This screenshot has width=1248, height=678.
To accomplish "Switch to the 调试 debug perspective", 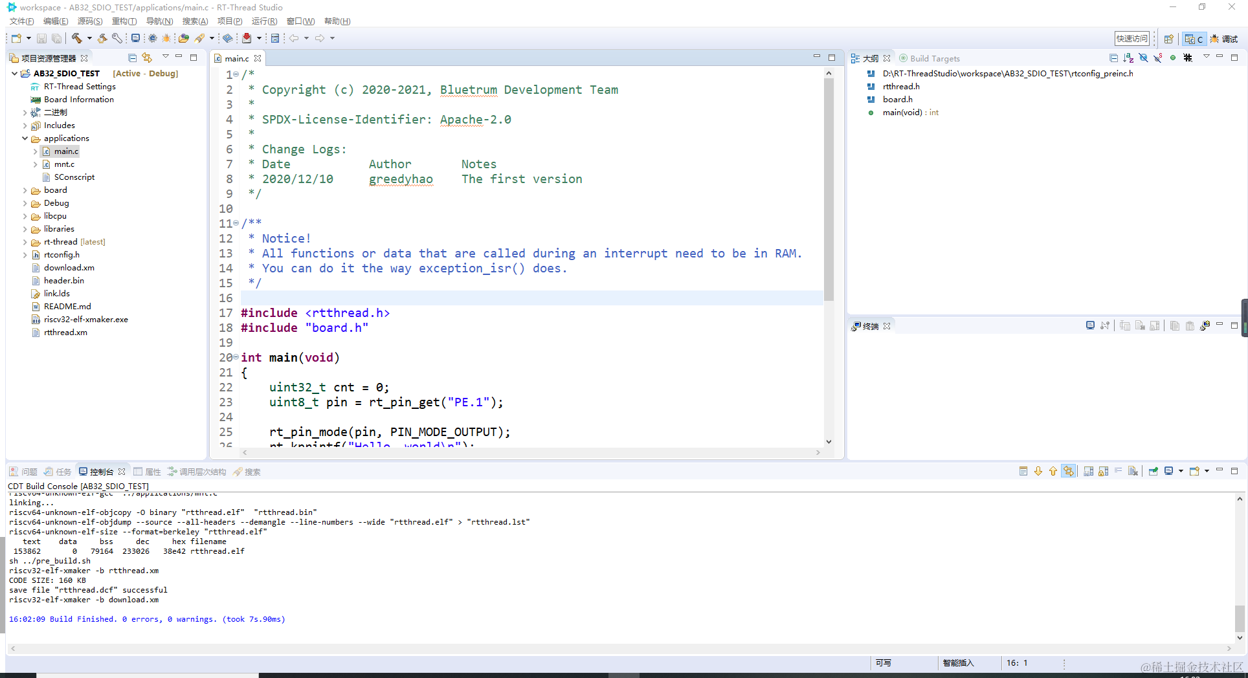I will click(1224, 39).
